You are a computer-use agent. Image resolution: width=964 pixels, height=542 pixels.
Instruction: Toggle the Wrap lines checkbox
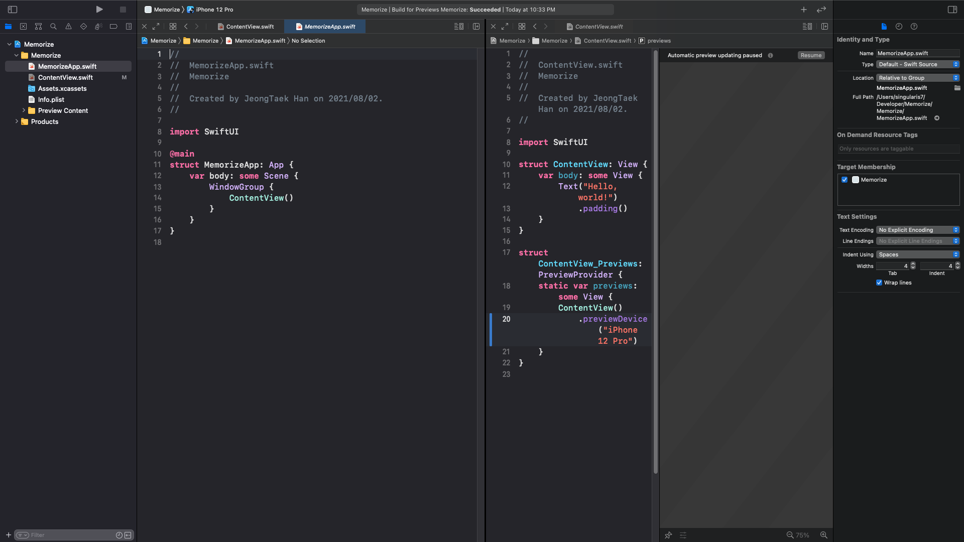(879, 283)
